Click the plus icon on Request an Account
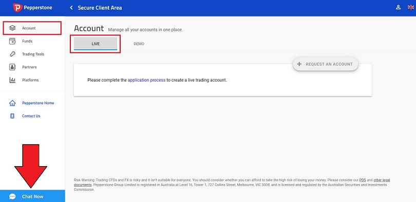The image size is (416, 202). point(299,64)
